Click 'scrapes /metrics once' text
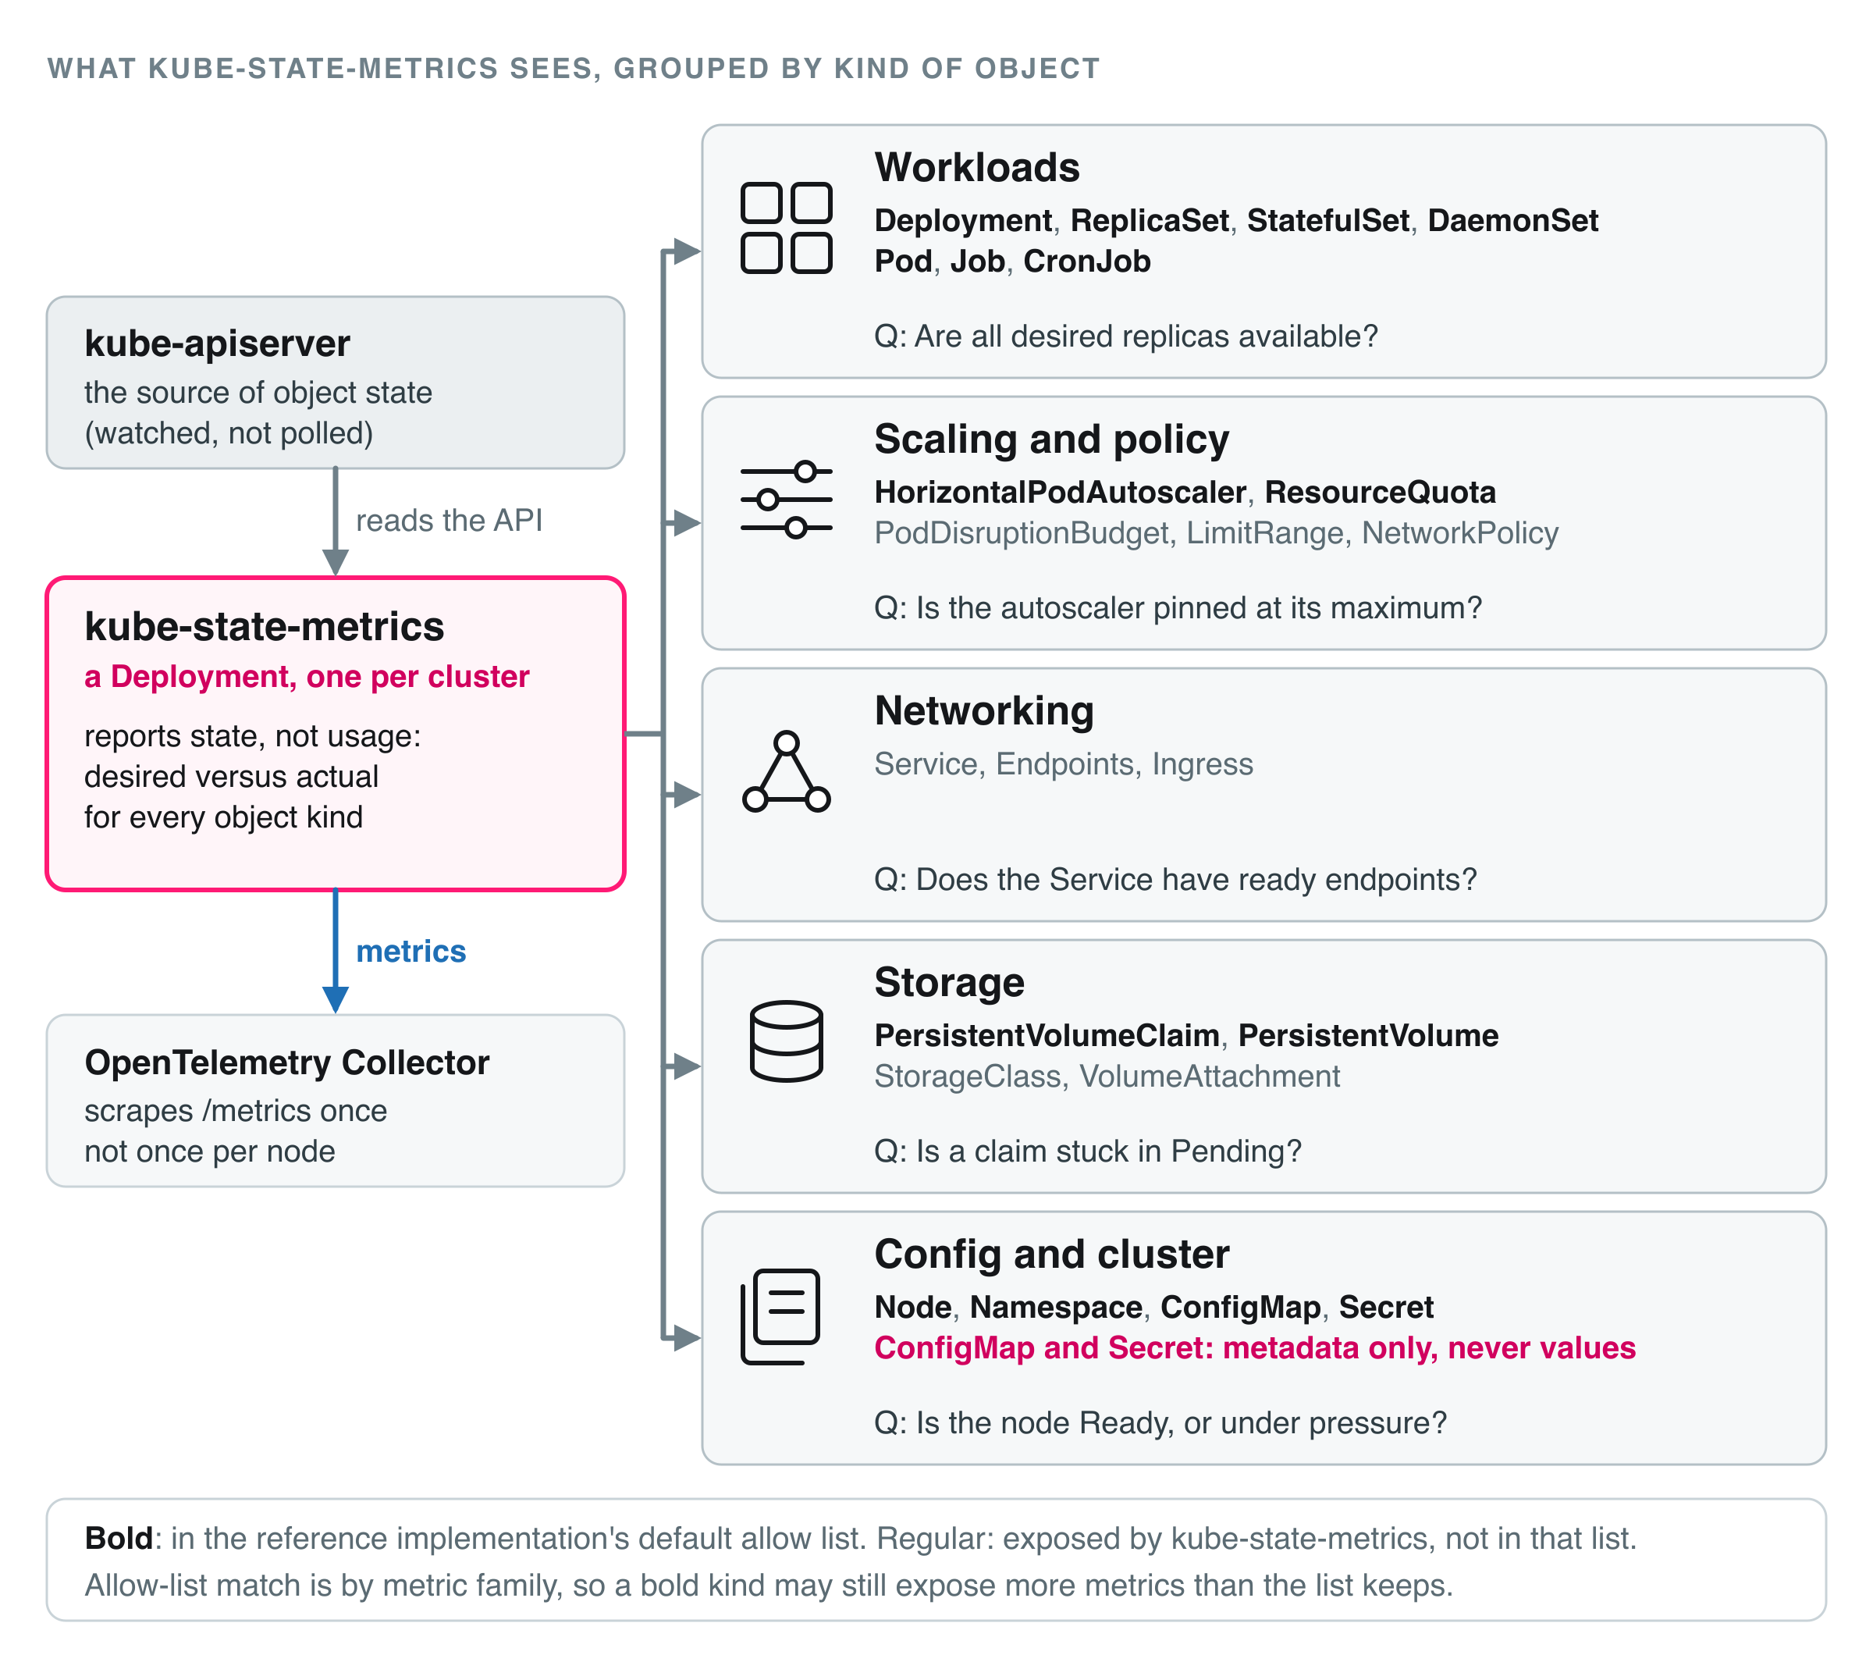This screenshot has height=1655, width=1873. 236,1111
